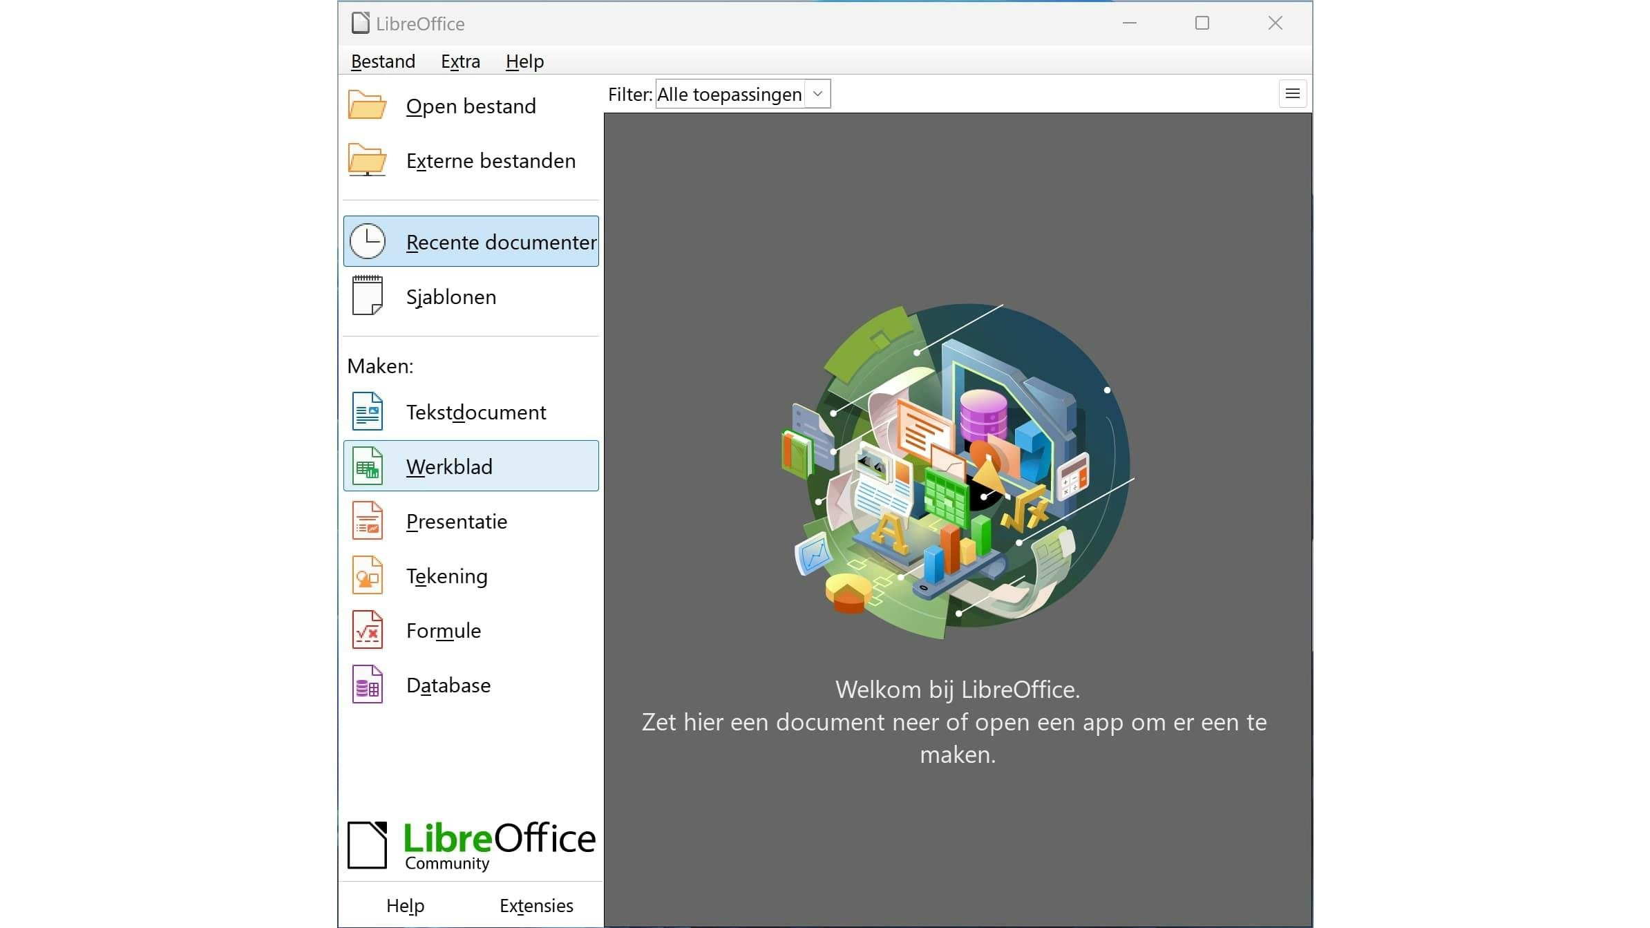Open the Sjablonen templates icon
1650x928 pixels.
pos(367,296)
